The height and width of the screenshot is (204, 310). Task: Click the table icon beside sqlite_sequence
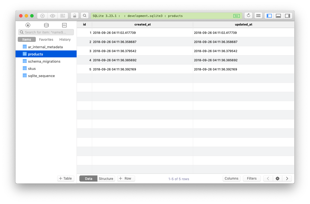coord(25,75)
